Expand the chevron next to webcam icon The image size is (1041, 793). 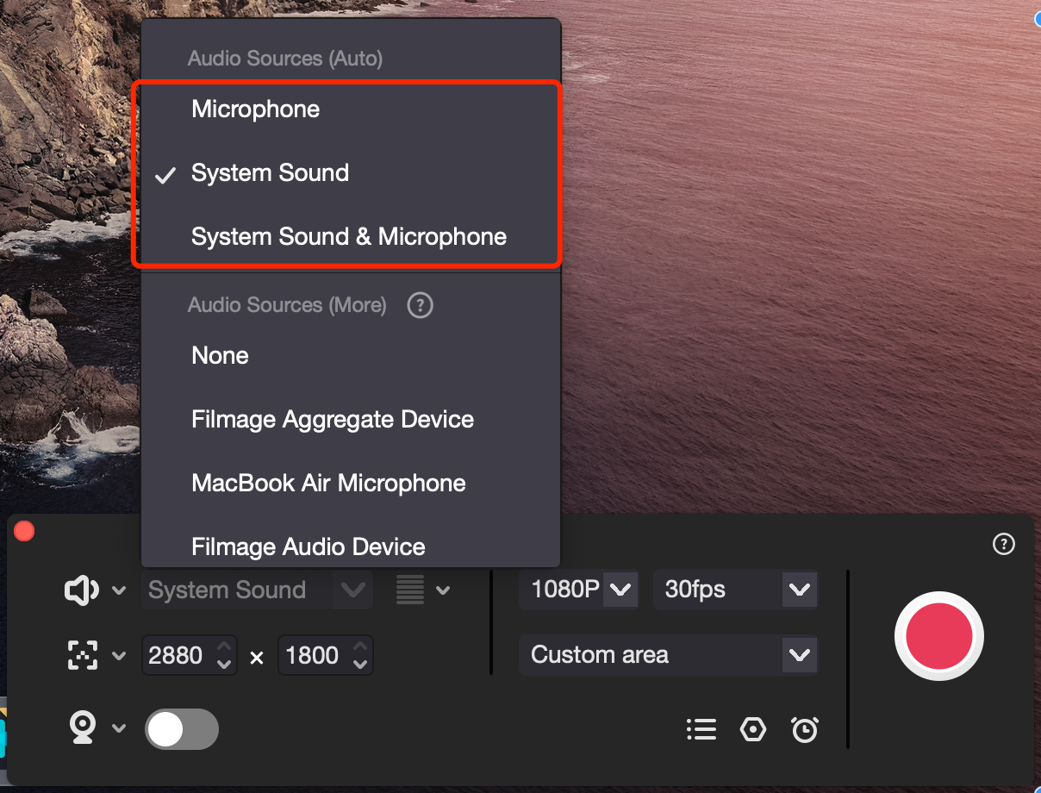pos(119,728)
